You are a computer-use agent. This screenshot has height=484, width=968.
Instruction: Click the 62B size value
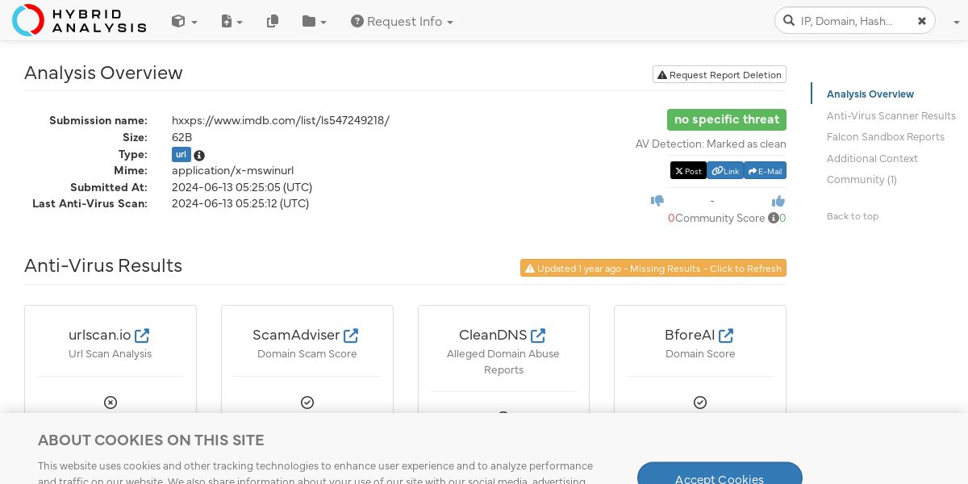[182, 137]
